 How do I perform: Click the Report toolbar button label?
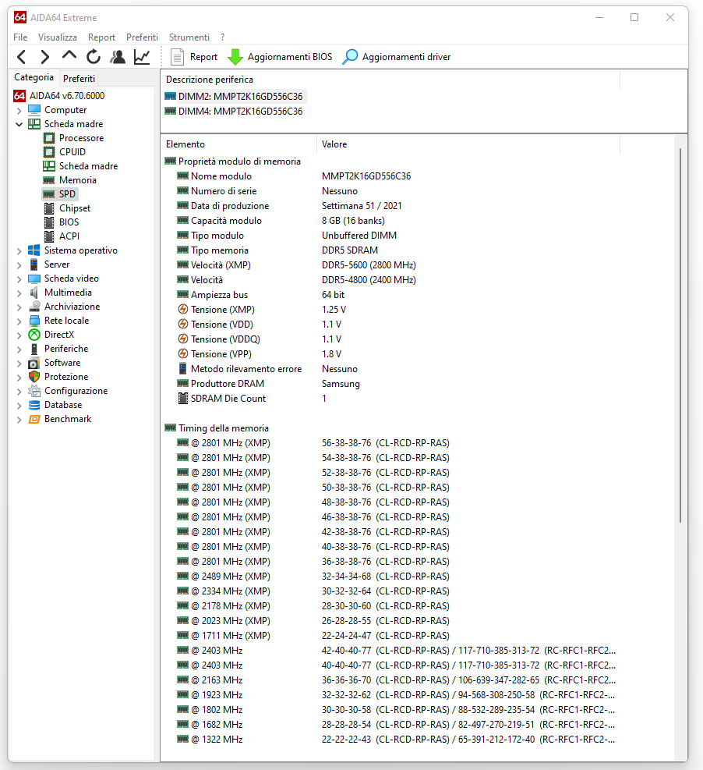click(203, 57)
